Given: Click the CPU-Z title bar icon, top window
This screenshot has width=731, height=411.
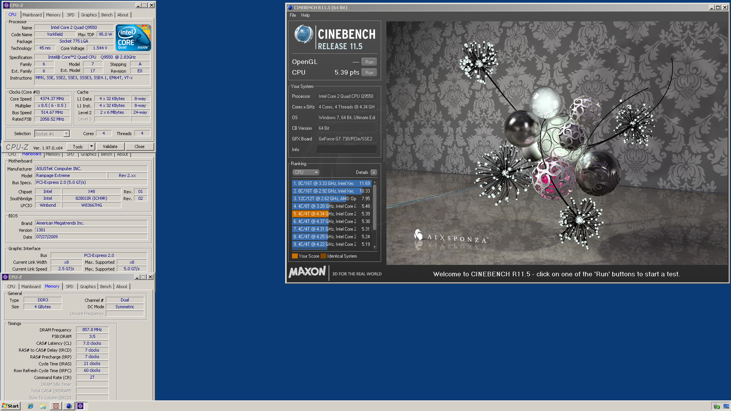Looking at the screenshot, I should pyautogui.click(x=6, y=5).
